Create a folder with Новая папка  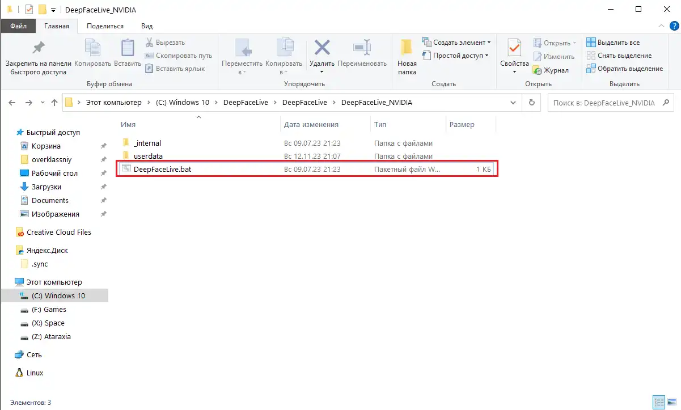(x=407, y=57)
